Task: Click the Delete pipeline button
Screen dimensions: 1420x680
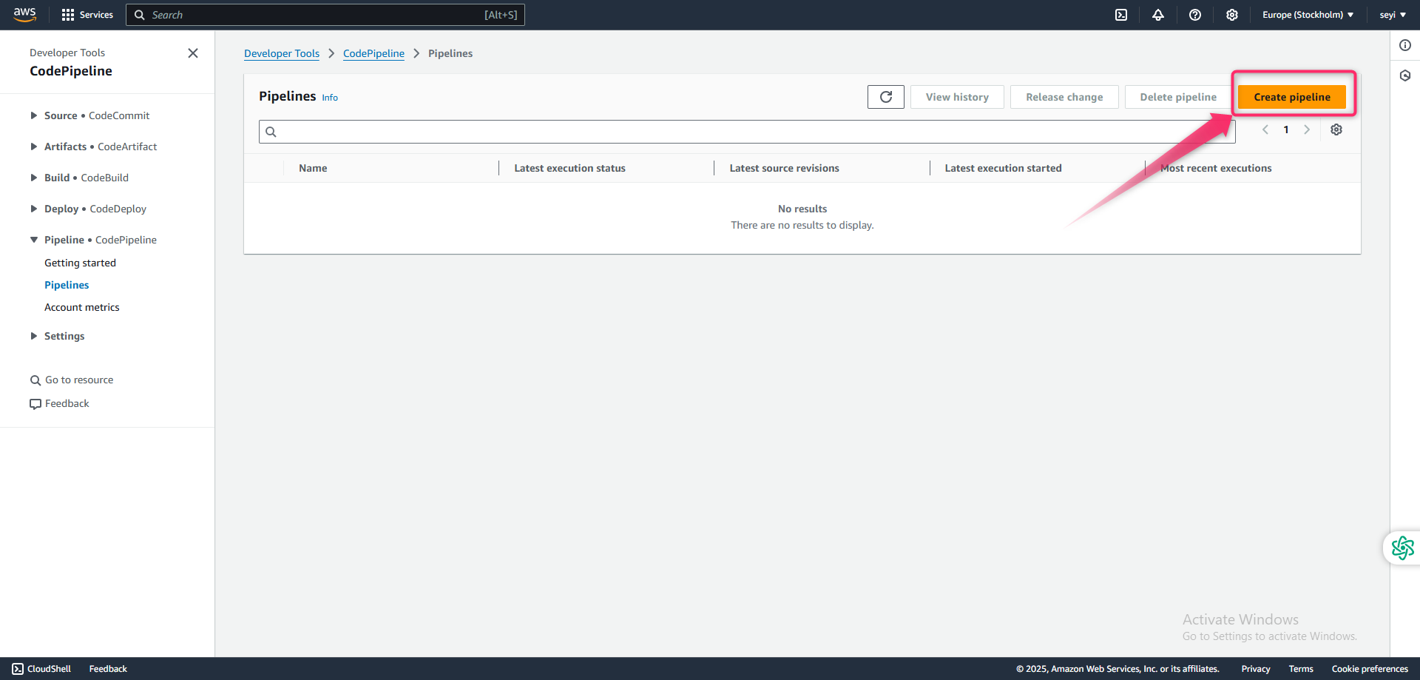Action: tap(1178, 97)
